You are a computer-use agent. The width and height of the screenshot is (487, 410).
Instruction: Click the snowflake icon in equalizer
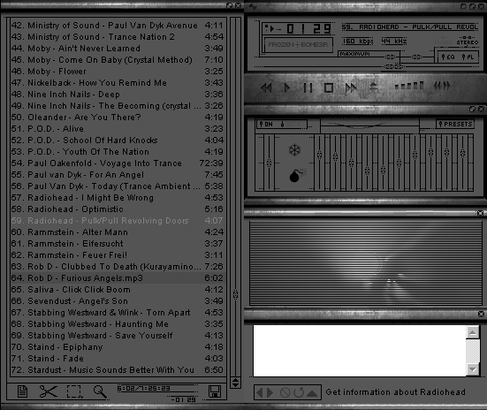294,150
